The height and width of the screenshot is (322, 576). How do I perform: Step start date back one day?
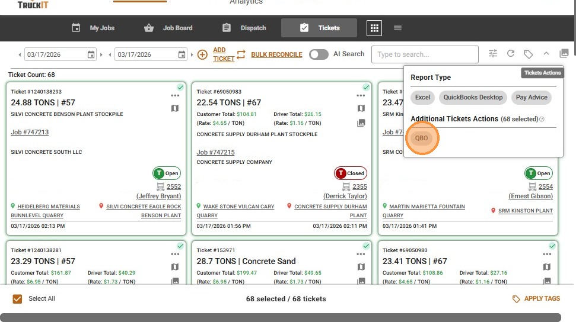click(x=20, y=54)
